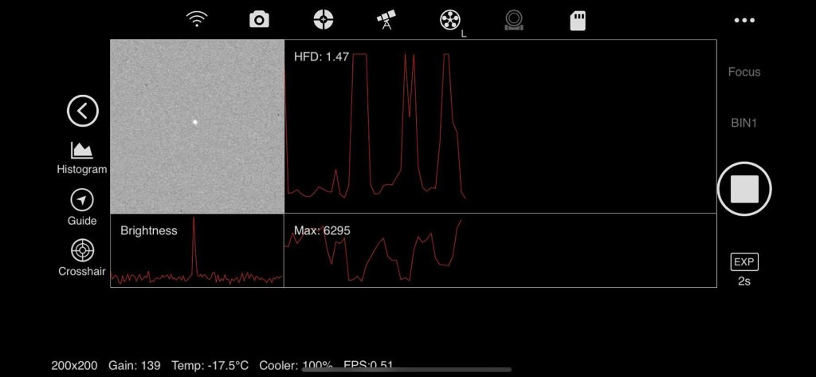816x377 pixels.
Task: Open the Focus mode selector
Action: click(x=743, y=72)
